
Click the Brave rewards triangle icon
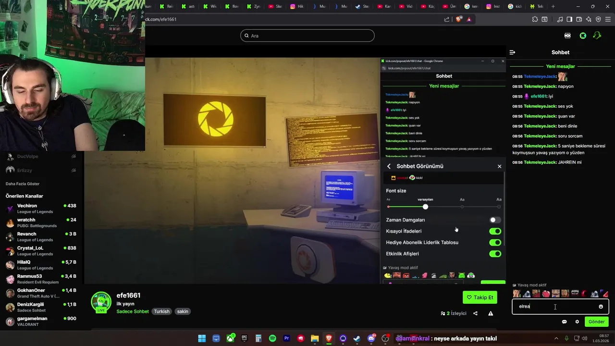469,19
